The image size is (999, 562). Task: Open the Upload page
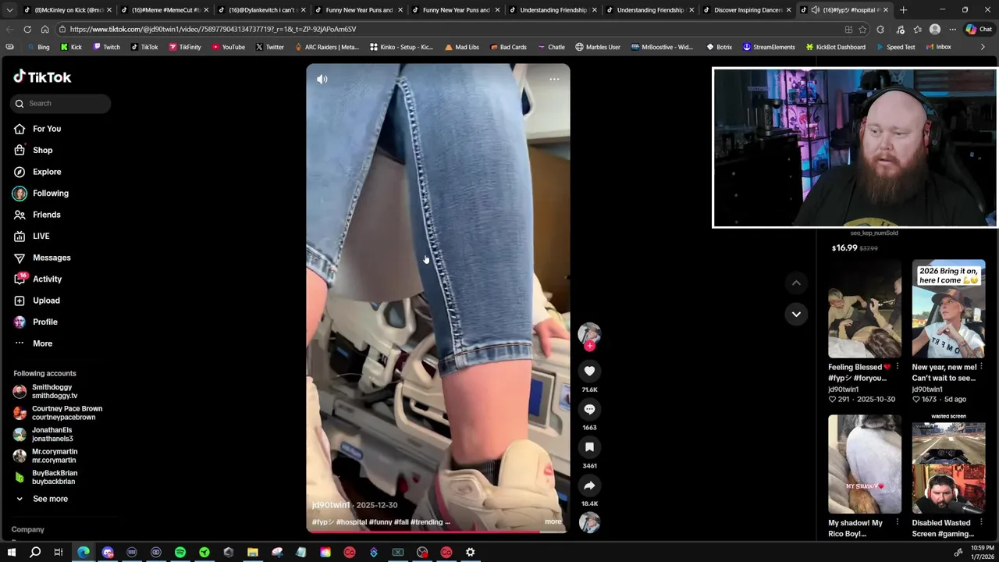[46, 301]
